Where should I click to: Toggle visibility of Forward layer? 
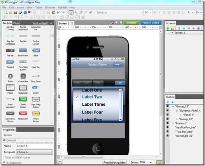coord(168,123)
